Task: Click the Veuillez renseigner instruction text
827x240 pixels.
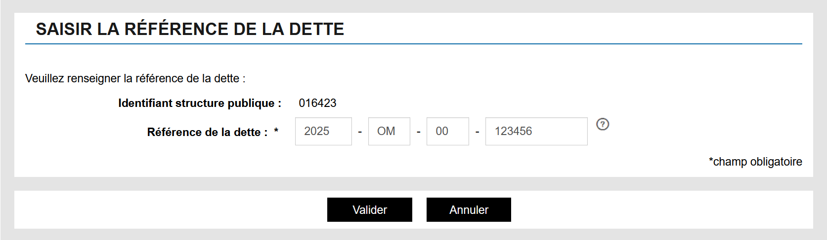Action: click(x=135, y=78)
